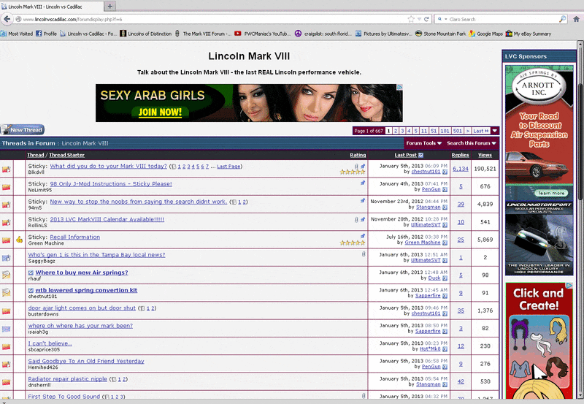
Task: Expand Search this Forum menu
Action: tap(472, 143)
